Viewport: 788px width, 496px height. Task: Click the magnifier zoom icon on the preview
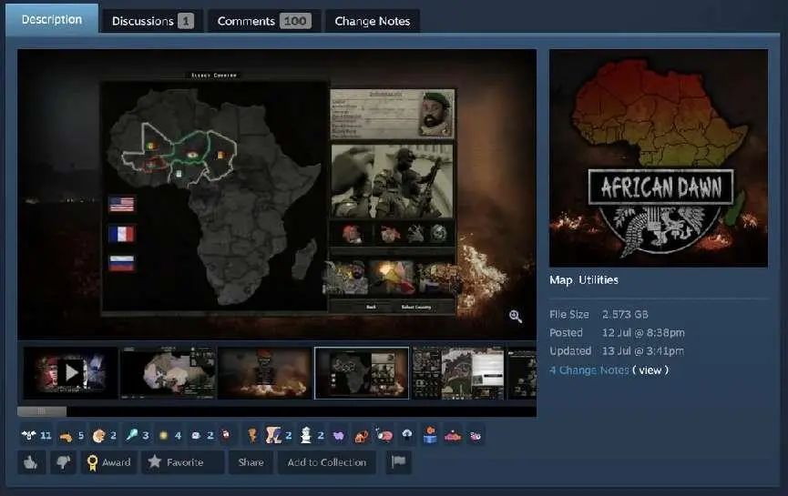[515, 317]
